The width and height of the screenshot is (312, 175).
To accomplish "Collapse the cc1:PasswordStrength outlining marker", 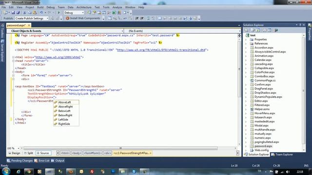I will click(x=13, y=90).
